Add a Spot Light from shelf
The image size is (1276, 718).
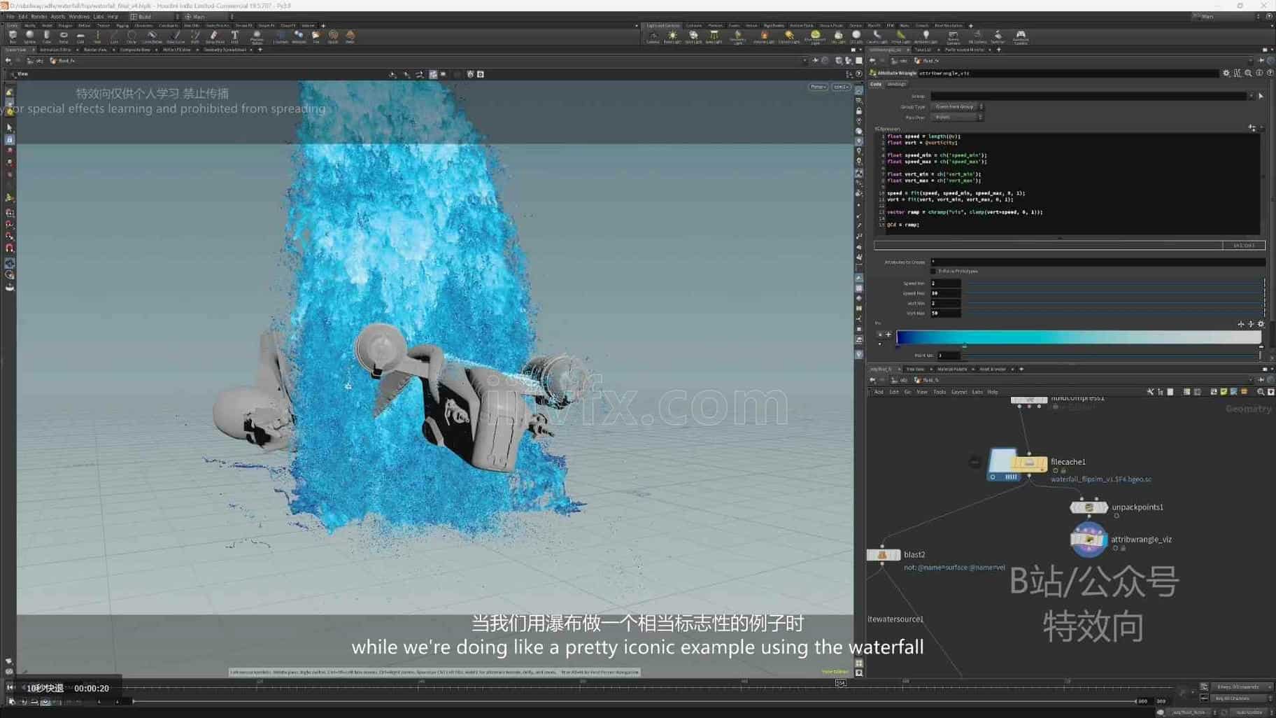pos(693,36)
